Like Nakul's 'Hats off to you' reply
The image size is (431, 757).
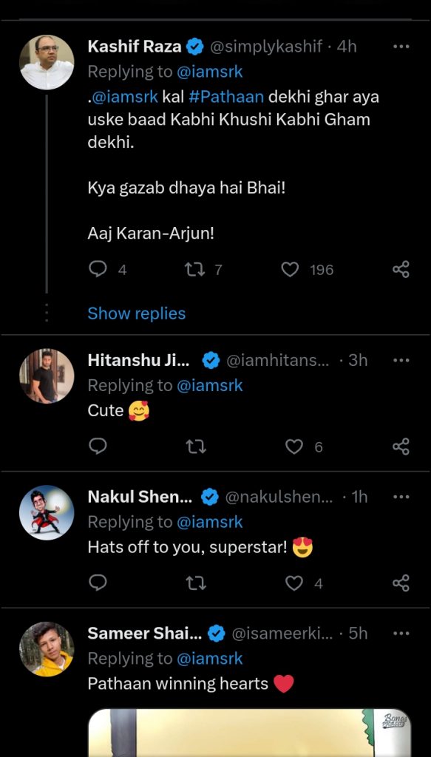coord(294,583)
